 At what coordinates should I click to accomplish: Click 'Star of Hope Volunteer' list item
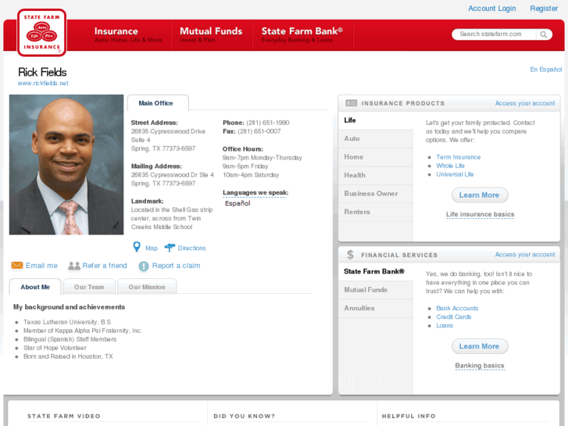[x=55, y=348]
